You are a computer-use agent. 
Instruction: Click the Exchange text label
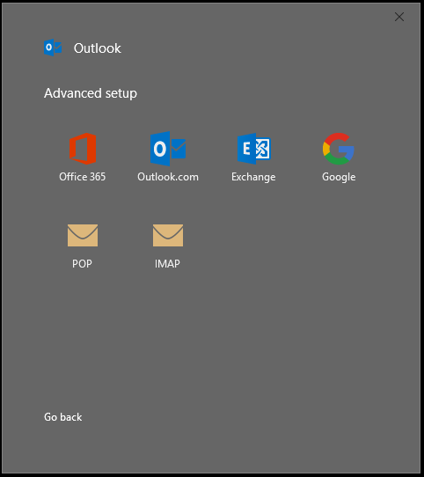pos(253,177)
